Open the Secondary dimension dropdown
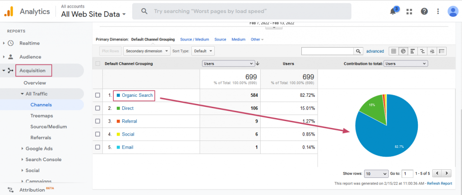This screenshot has width=462, height=195. (x=147, y=51)
